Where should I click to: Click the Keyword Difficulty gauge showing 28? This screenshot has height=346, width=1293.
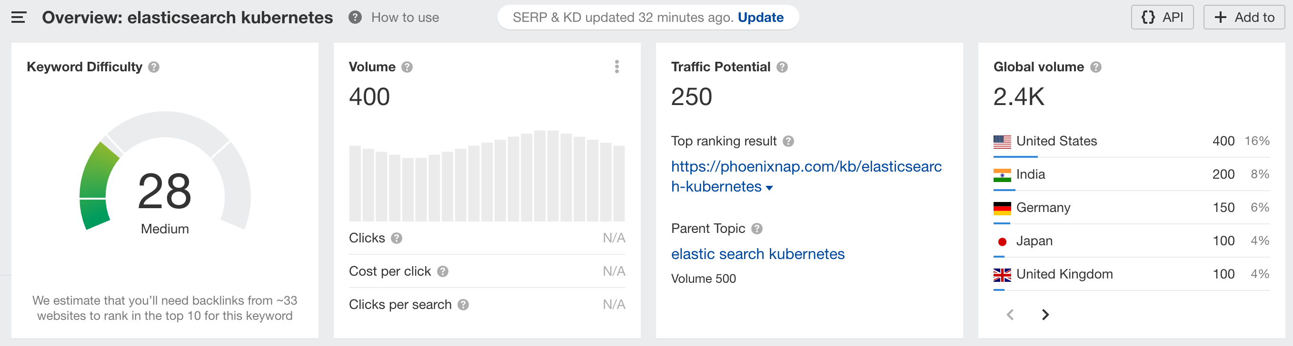(165, 172)
